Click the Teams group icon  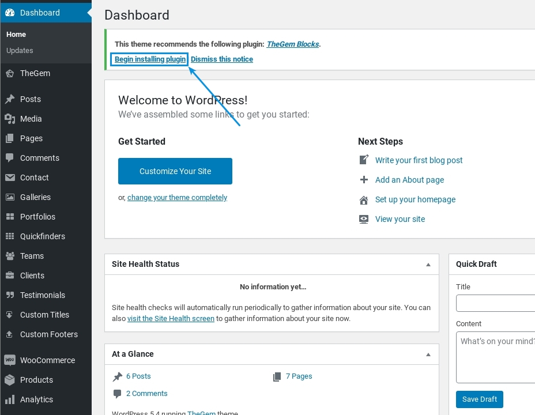pos(10,256)
